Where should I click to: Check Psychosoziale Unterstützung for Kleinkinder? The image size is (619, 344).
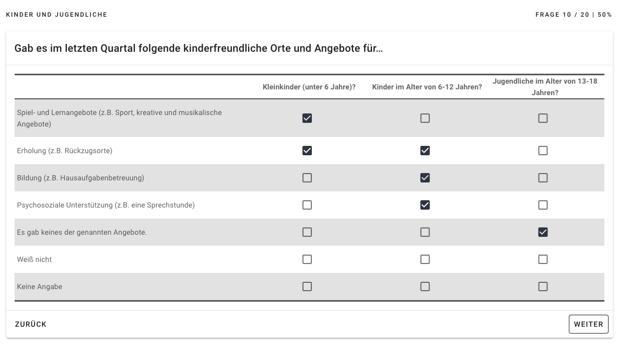[307, 205]
